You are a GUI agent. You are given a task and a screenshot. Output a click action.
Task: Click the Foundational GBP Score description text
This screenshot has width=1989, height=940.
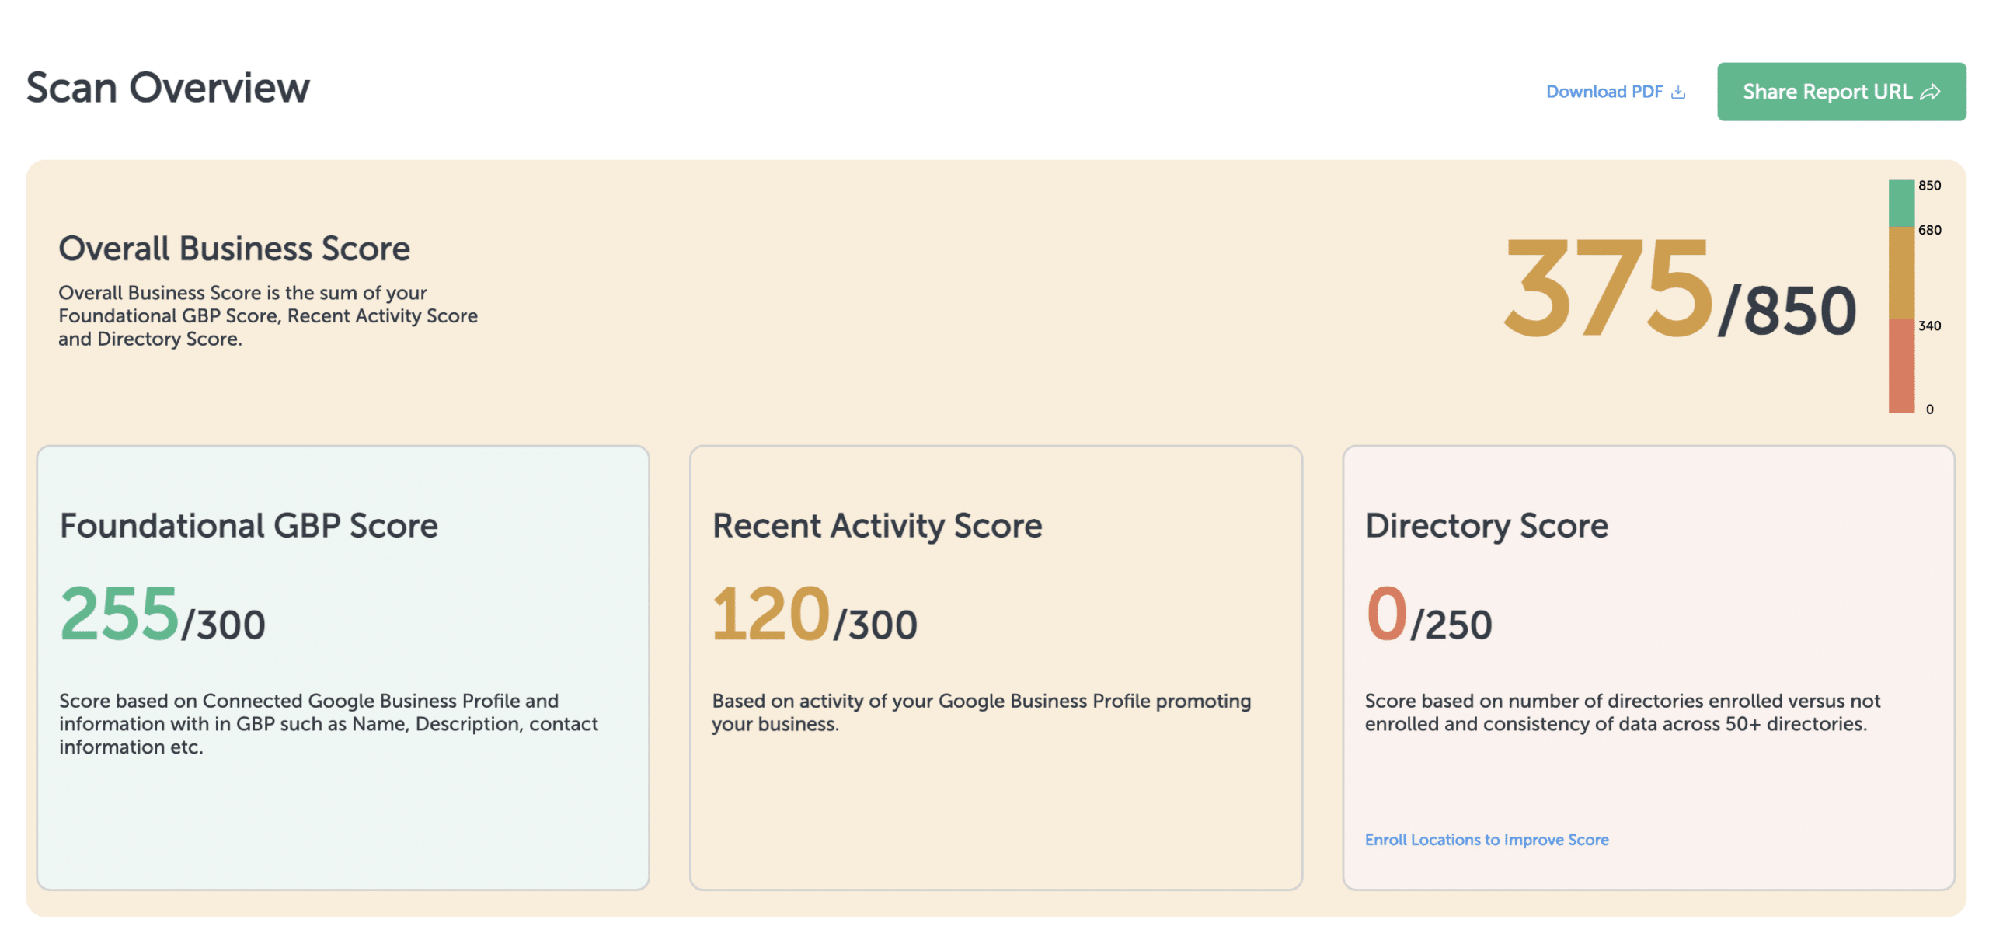point(328,723)
